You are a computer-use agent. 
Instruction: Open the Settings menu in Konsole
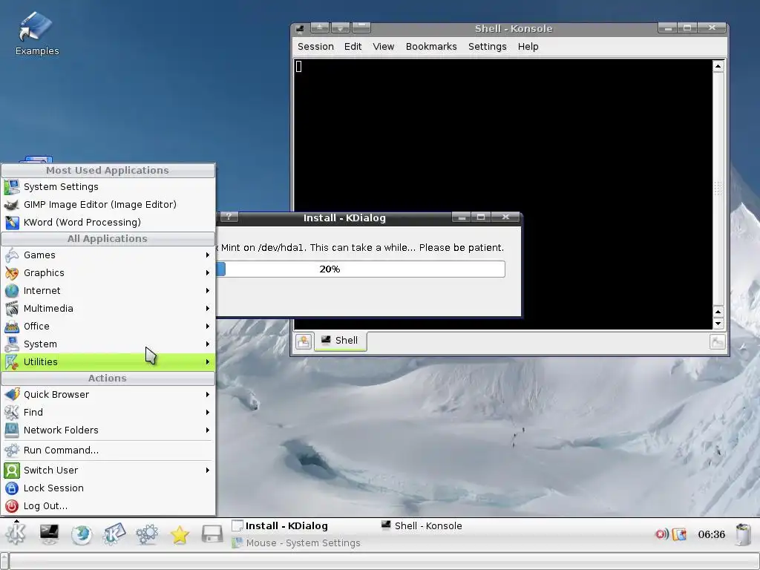[x=487, y=47]
